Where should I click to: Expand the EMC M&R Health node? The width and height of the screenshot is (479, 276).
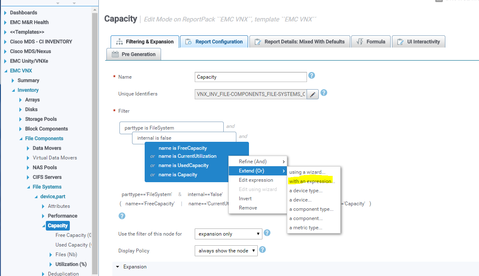coord(5,22)
